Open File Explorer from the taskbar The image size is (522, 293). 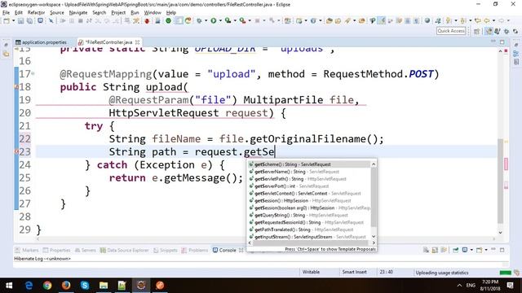pos(104,286)
